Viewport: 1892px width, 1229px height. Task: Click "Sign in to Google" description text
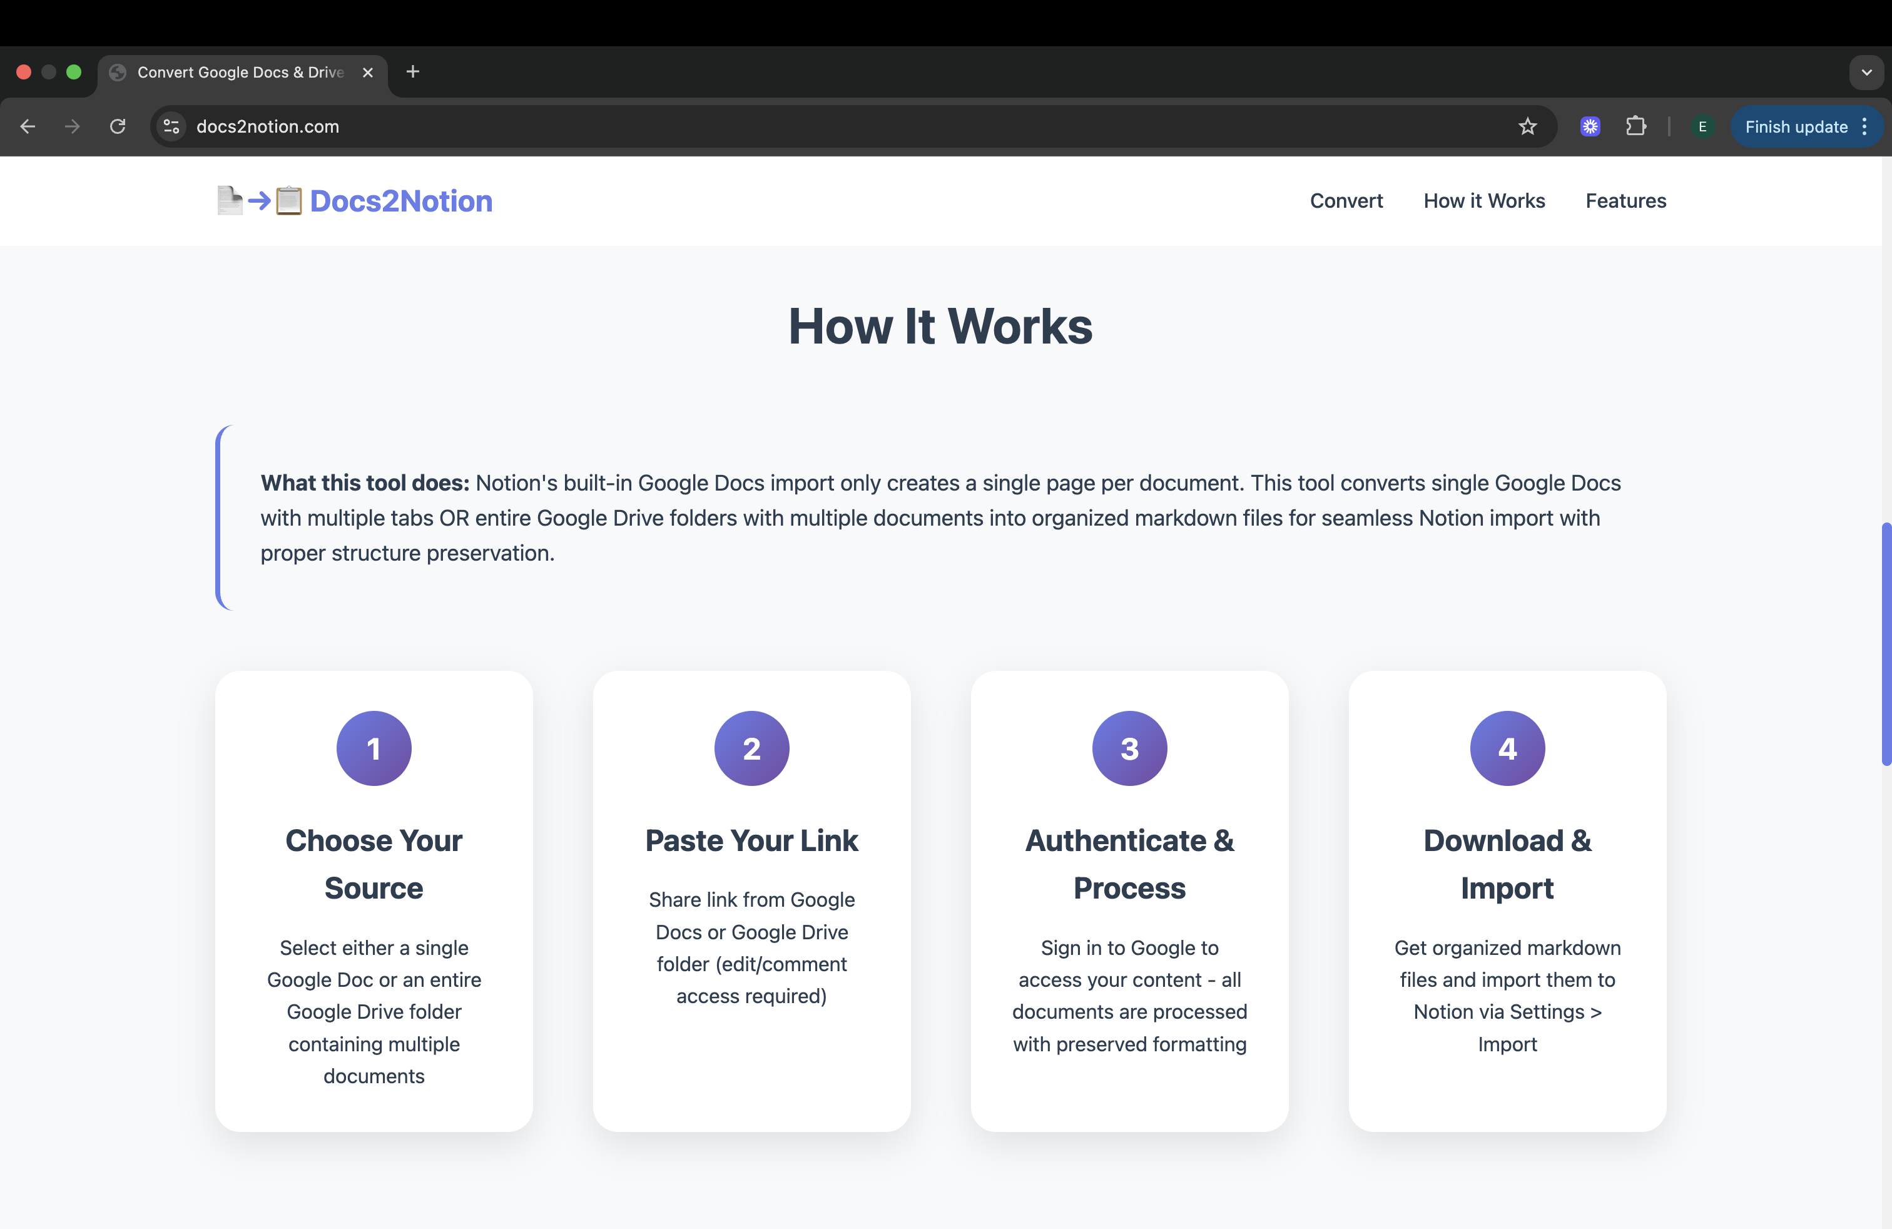point(1130,996)
